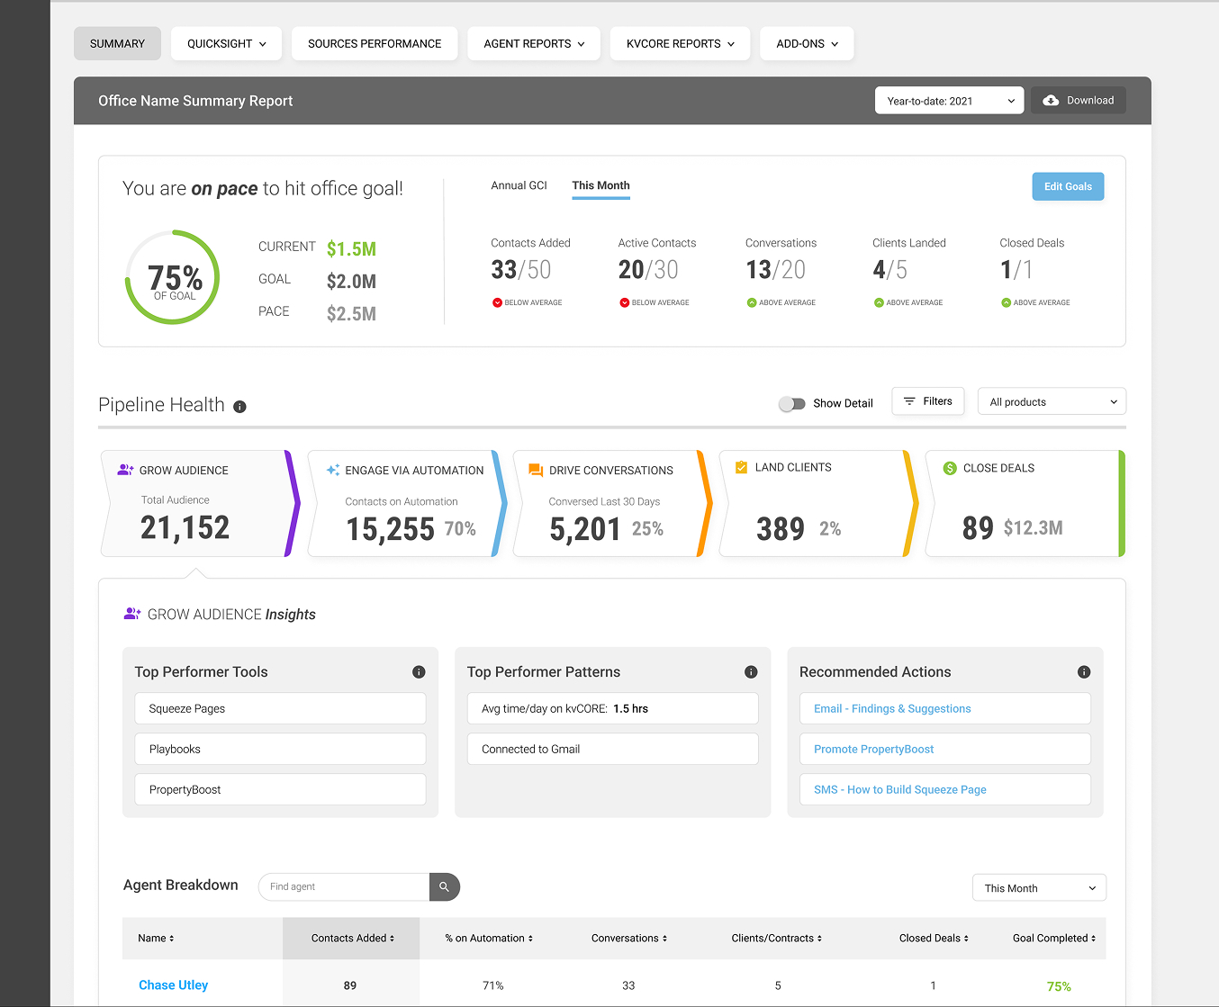This screenshot has width=1219, height=1007.
Task: Click the Close Deals dollar icon
Action: tap(950, 468)
